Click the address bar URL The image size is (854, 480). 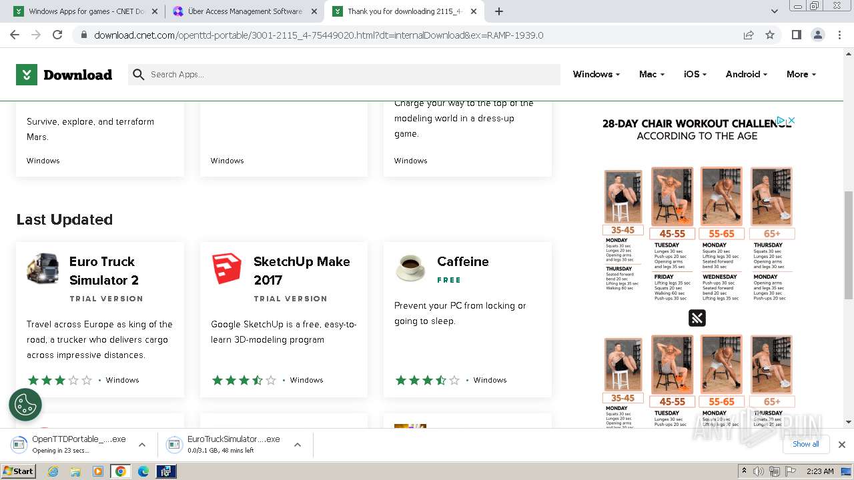coord(319,35)
